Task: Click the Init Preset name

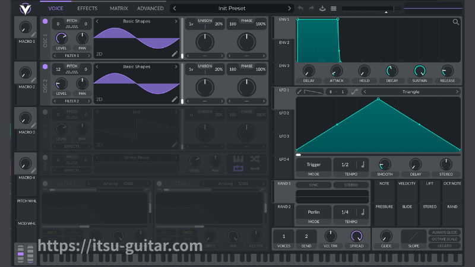Action: tap(232, 8)
